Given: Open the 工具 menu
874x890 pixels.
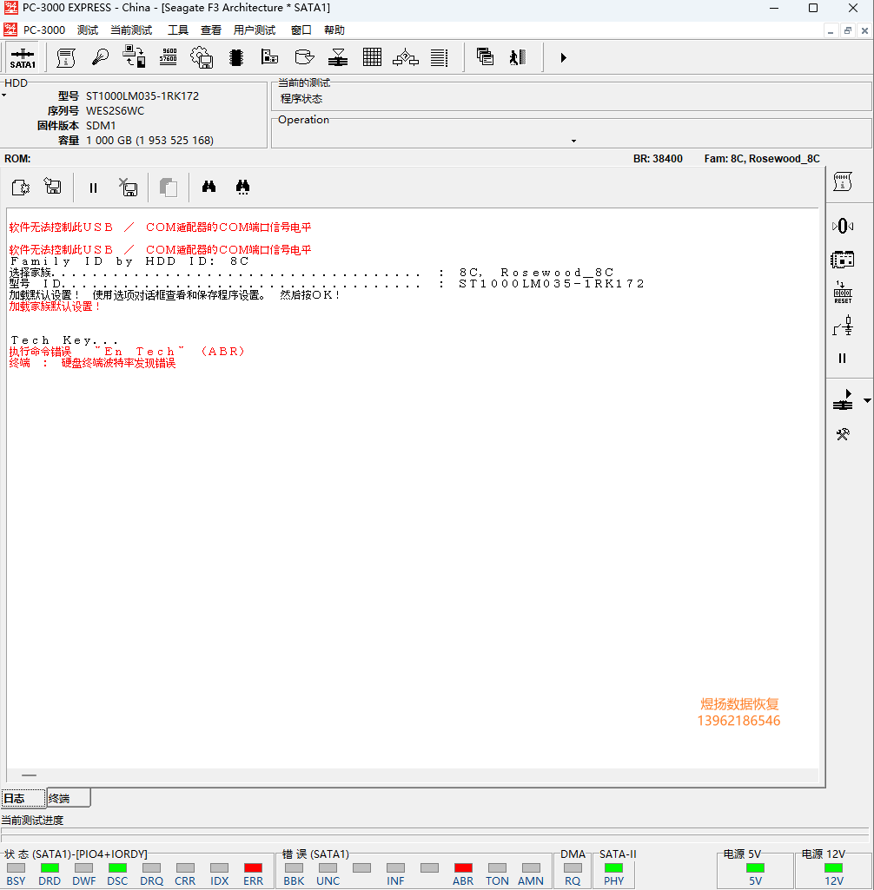Looking at the screenshot, I should (178, 30).
